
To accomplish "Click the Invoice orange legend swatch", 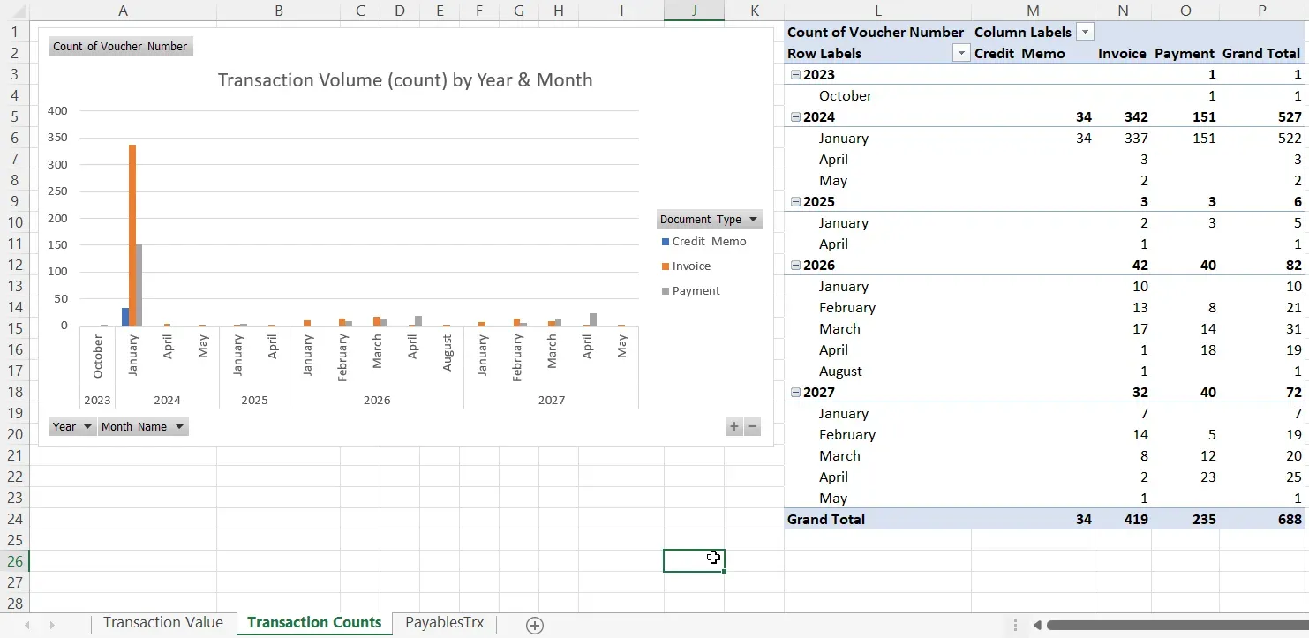I will (666, 266).
